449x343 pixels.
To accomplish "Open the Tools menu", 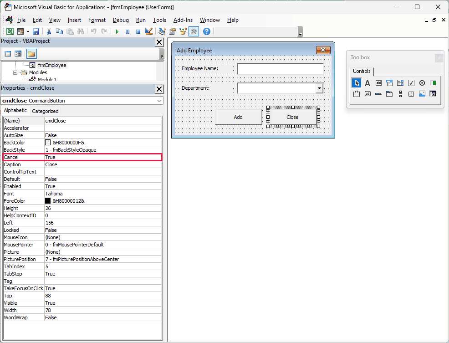I will click(159, 20).
